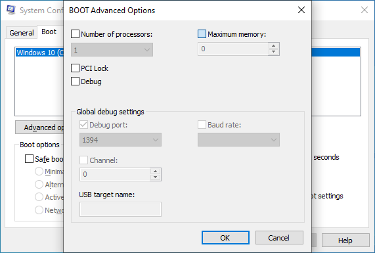Increase Maximum memory using up arrow

[x=274, y=46]
